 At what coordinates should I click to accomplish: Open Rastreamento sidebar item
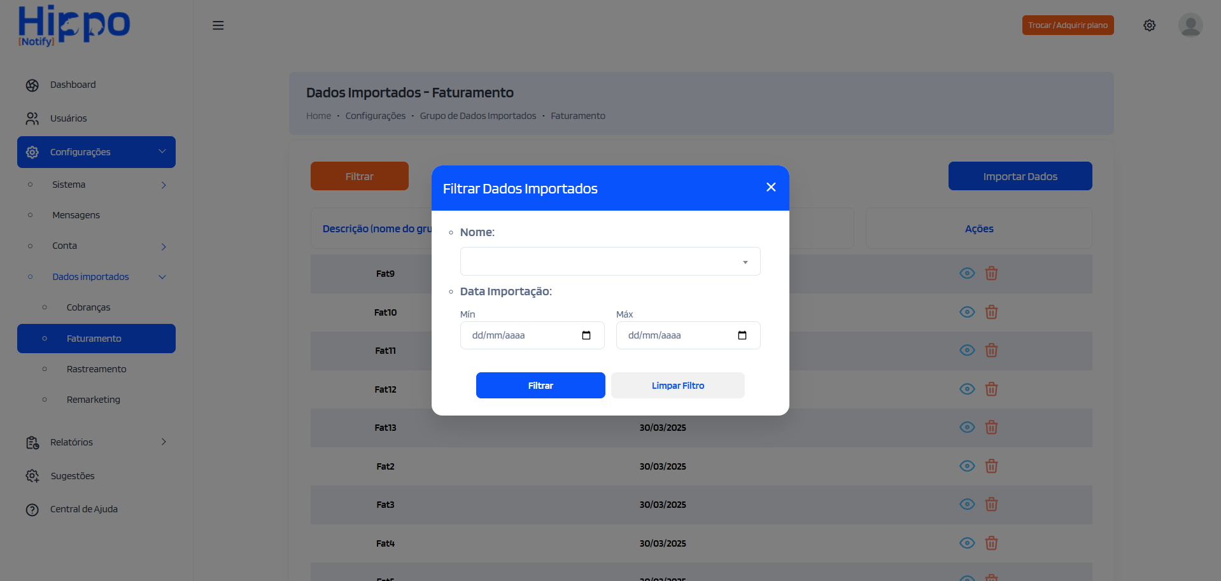point(96,369)
